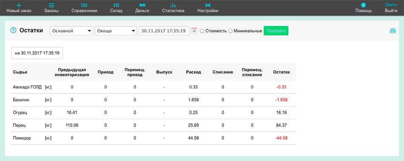
Task: Click the red -44.58 balance value
Action: [282, 138]
